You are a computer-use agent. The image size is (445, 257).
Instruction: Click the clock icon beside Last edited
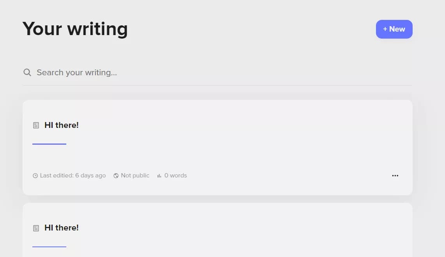35,175
